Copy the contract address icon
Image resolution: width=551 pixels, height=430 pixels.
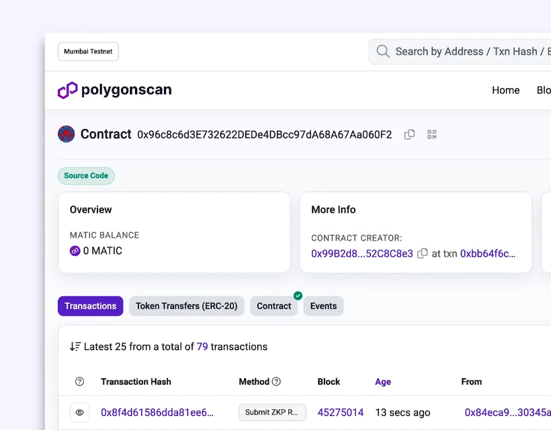coord(409,134)
